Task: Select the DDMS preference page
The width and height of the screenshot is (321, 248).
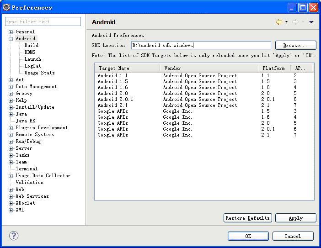Action: [30, 52]
